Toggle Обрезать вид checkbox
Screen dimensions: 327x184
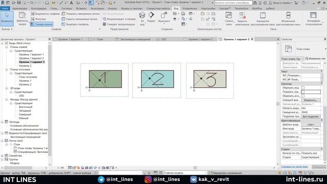(x=303, y=88)
